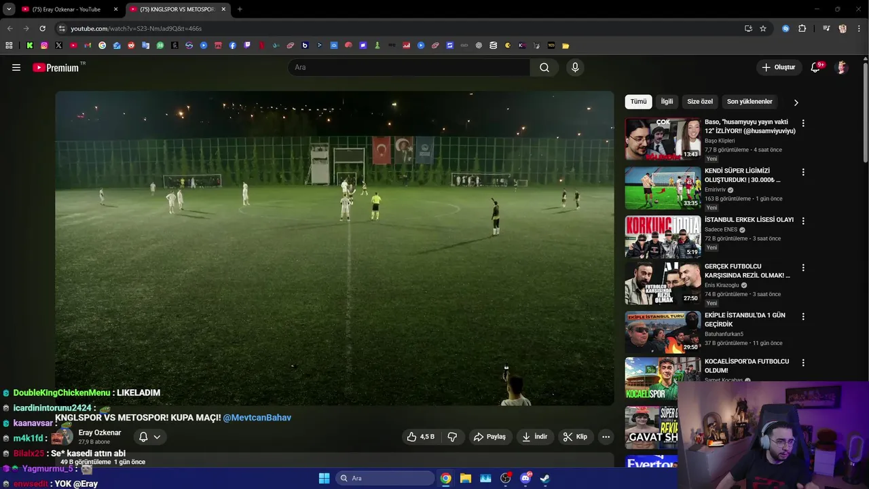The image size is (869, 489).
Task: Open File Explorer from the taskbar
Action: click(x=466, y=478)
